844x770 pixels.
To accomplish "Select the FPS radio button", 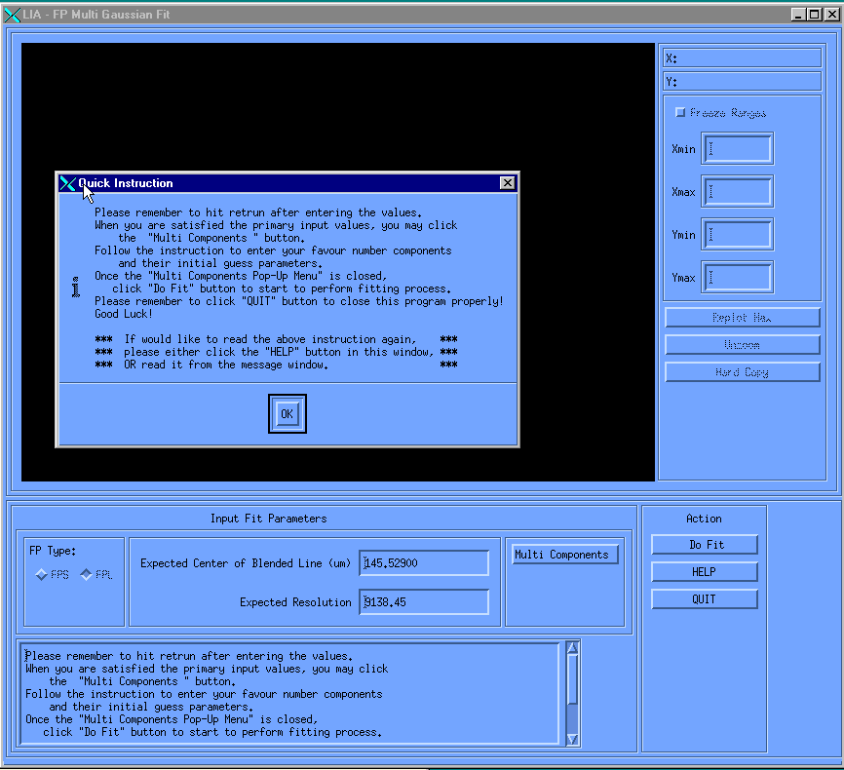I will (42, 575).
